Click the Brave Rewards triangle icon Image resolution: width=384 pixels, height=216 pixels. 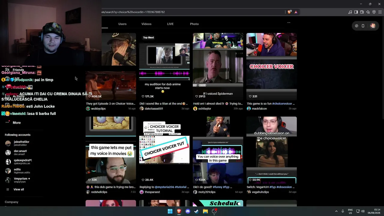(x=296, y=12)
